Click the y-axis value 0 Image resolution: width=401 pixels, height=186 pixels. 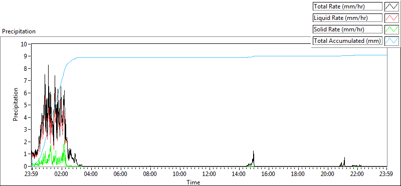(26, 166)
